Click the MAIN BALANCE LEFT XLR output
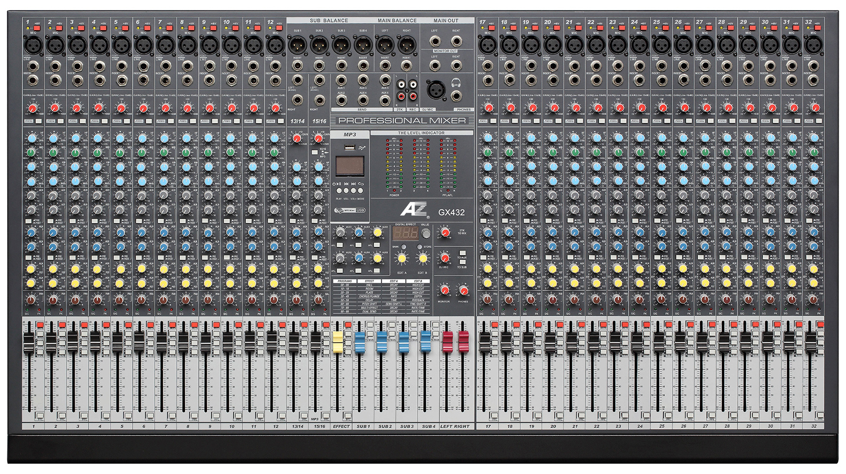The height and width of the screenshot is (474, 846). [385, 46]
